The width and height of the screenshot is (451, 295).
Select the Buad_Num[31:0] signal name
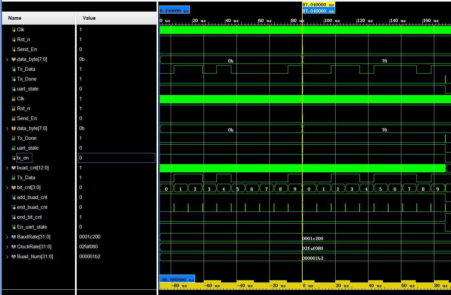pos(35,257)
